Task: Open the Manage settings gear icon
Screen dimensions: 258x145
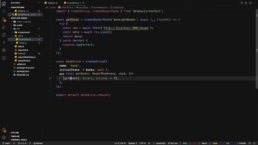Action: pos(4,137)
